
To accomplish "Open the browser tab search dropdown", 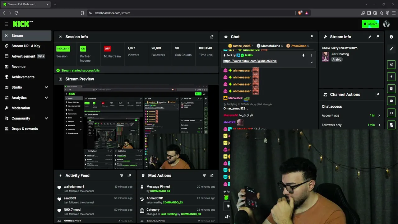I will click(367, 4).
